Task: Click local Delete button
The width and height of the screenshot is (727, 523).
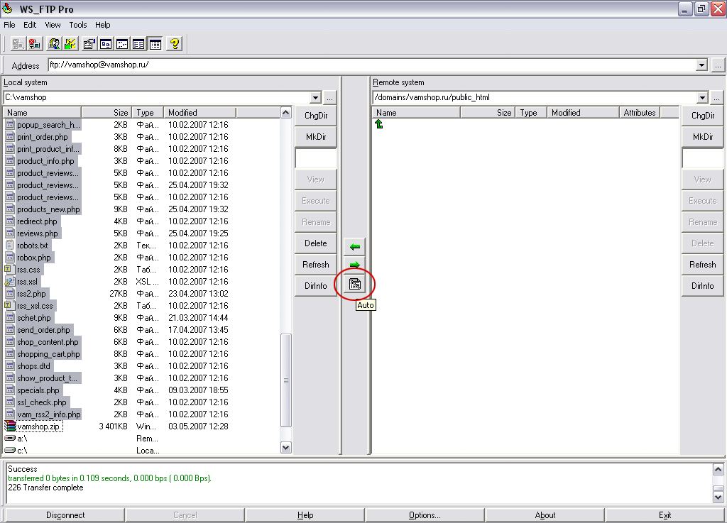Action: [316, 243]
